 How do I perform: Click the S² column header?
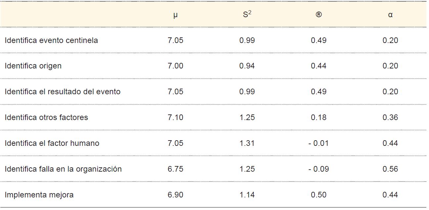[247, 15]
